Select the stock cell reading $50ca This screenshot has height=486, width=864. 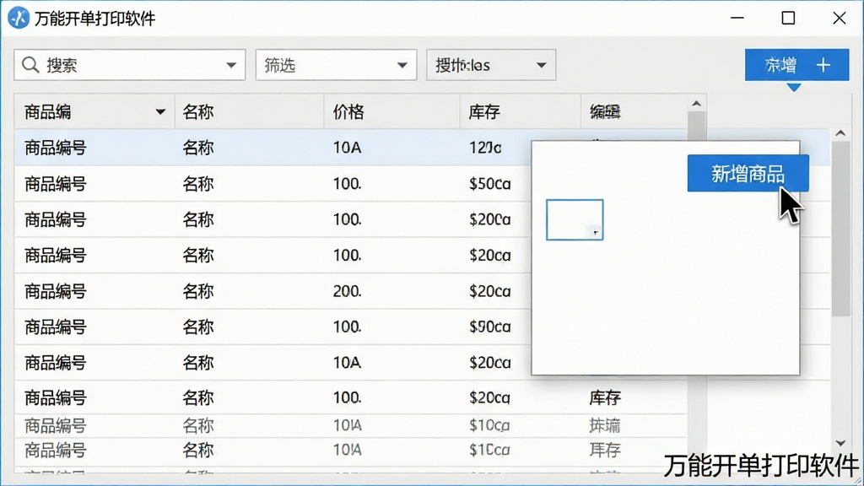[x=490, y=183]
